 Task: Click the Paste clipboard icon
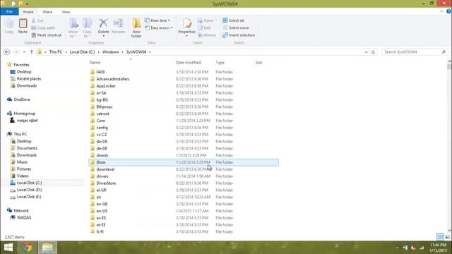[x=23, y=26]
